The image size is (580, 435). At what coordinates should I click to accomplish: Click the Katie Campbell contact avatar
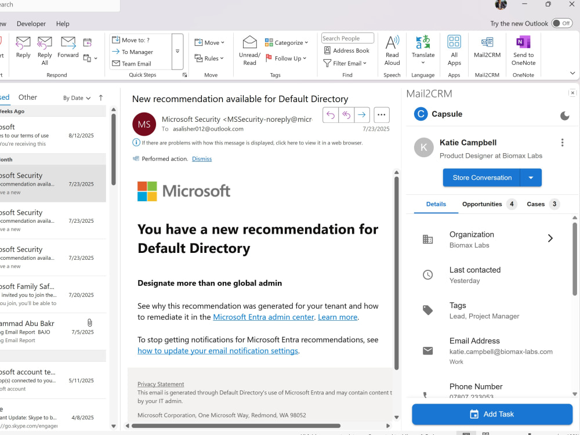pyautogui.click(x=423, y=147)
